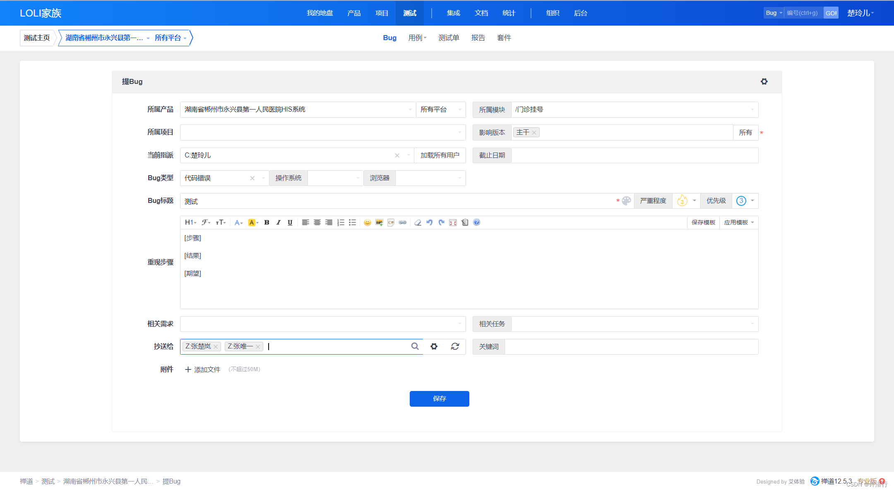Image resolution: width=894 pixels, height=491 pixels.
Task: Click 加载所有用户 button
Action: [440, 155]
